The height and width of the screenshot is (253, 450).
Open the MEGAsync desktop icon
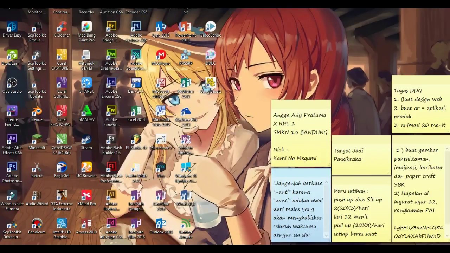(x=161, y=58)
